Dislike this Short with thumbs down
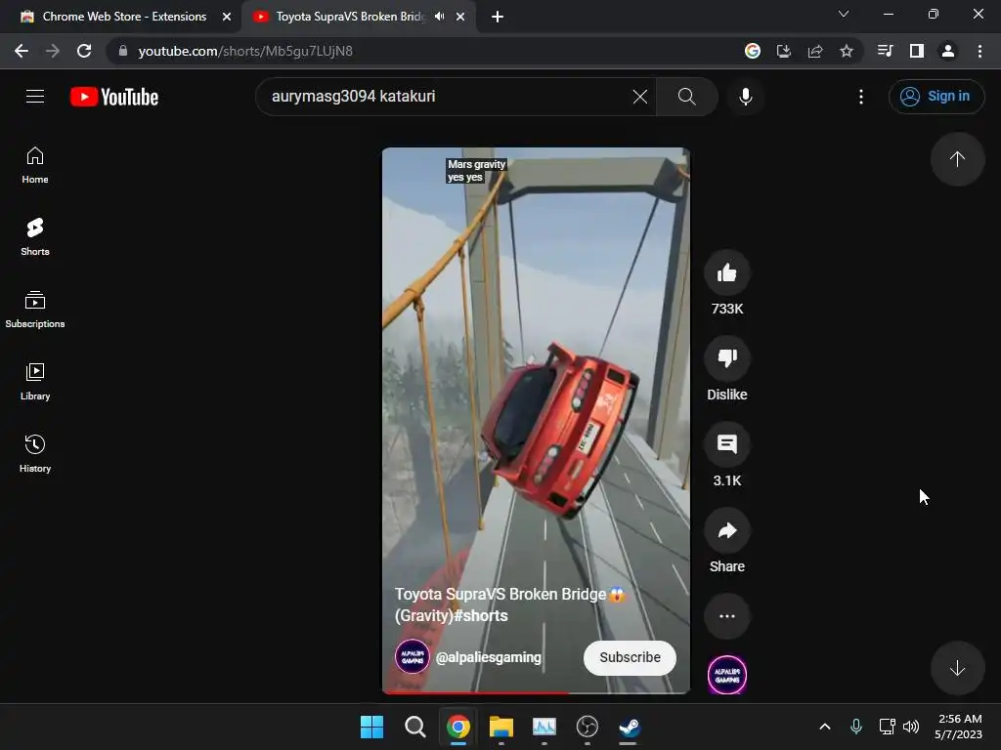Screen dimensions: 1001x750 (726, 358)
